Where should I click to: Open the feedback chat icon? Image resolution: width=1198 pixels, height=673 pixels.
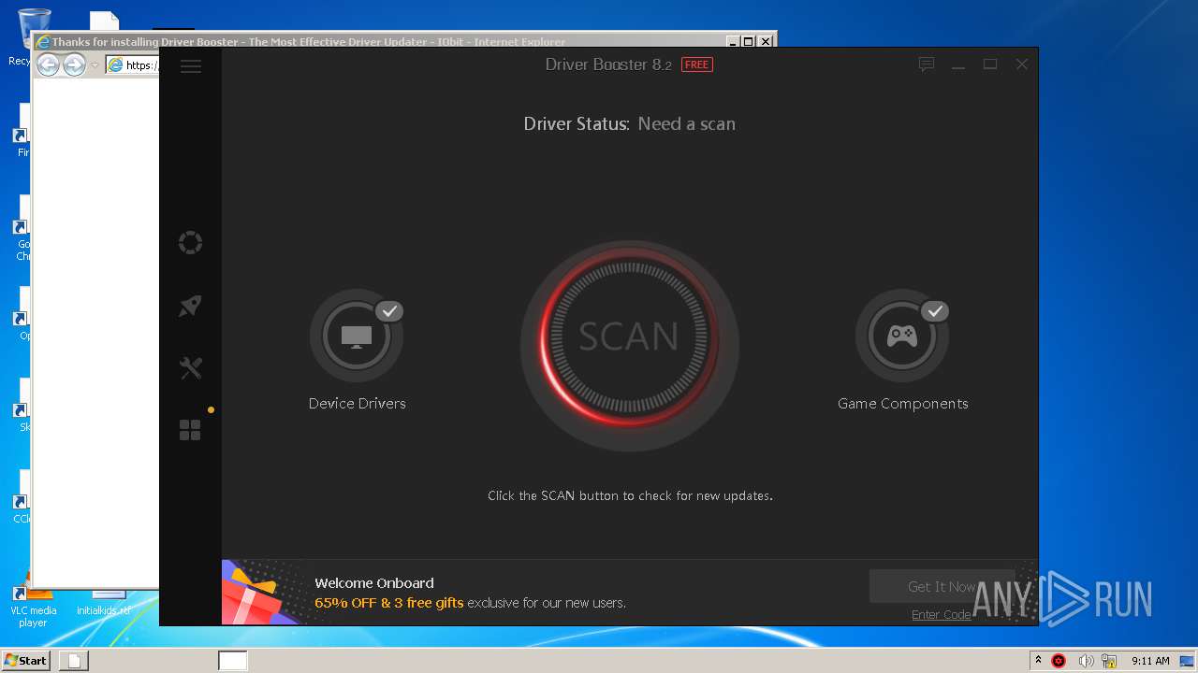[x=927, y=64]
